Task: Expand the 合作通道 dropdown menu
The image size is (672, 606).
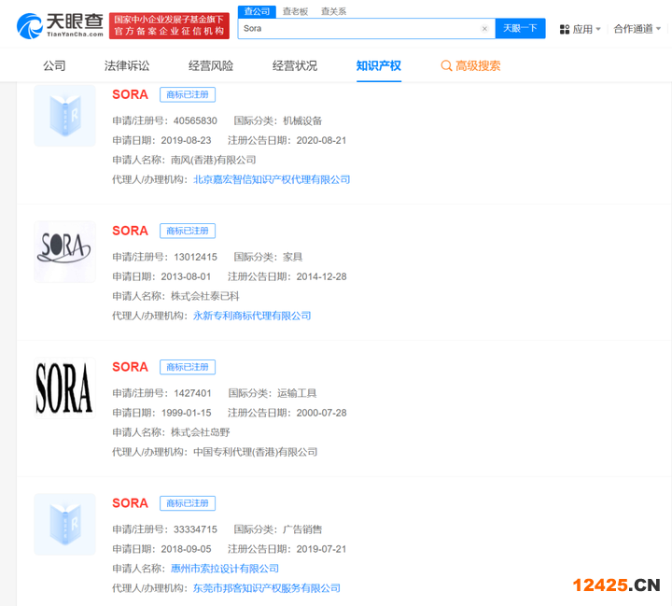Action: click(637, 29)
